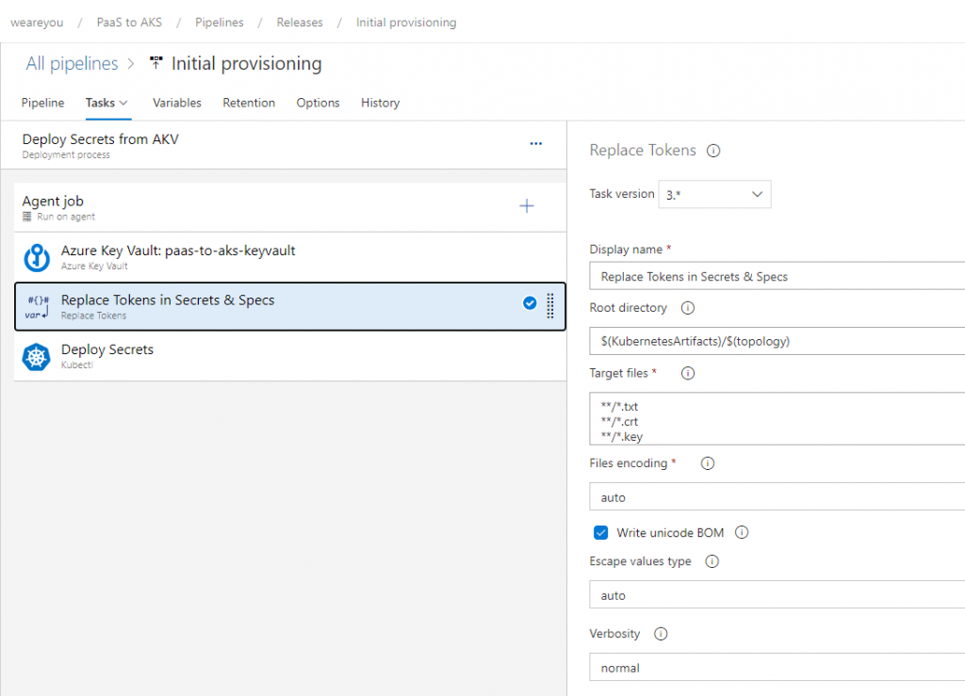This screenshot has height=696, width=965.
Task: Open the Files encoding dropdown
Action: [777, 496]
